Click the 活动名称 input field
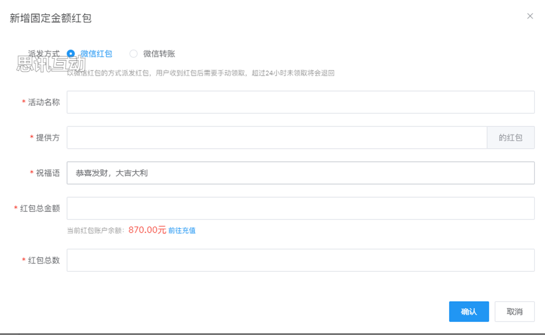 pos(300,102)
